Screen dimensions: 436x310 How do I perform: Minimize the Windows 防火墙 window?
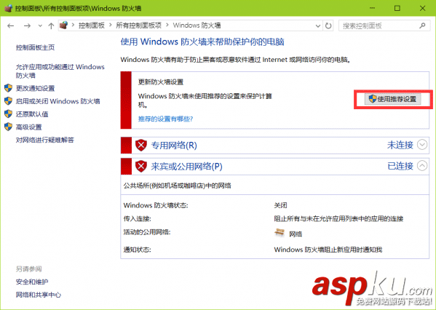click(x=372, y=8)
